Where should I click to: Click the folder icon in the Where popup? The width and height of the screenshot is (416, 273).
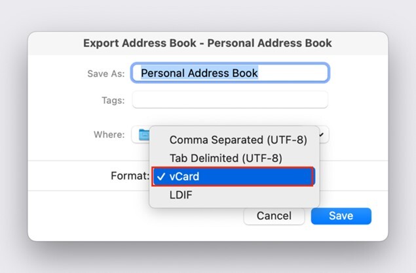tap(144, 135)
